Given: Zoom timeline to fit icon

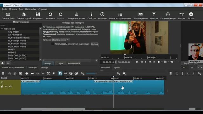Looking at the screenshot, I should (x=124, y=73).
